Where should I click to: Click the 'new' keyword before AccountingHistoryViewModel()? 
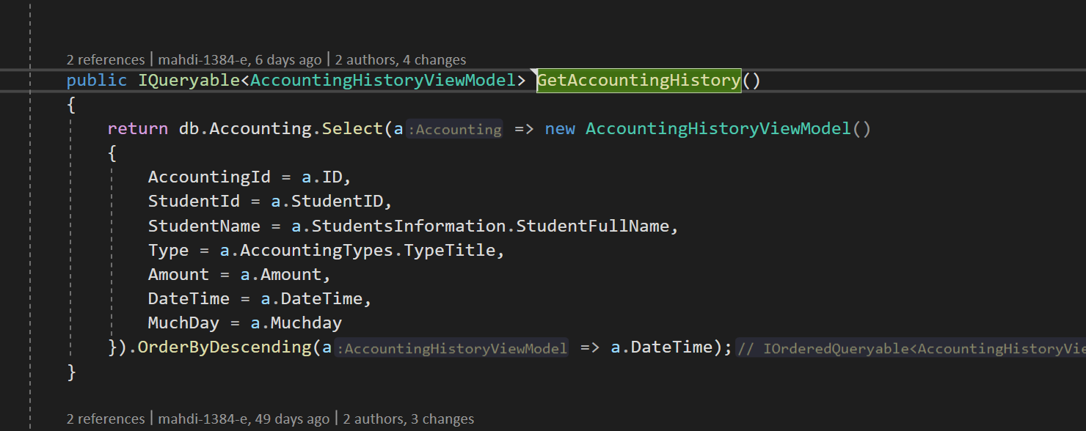560,128
